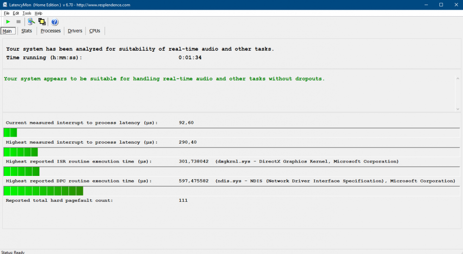
Task: Switch to the Stats tab
Action: pos(26,31)
